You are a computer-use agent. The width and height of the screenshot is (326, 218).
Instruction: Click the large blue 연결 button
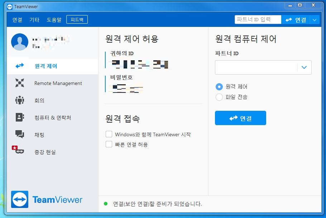240,118
